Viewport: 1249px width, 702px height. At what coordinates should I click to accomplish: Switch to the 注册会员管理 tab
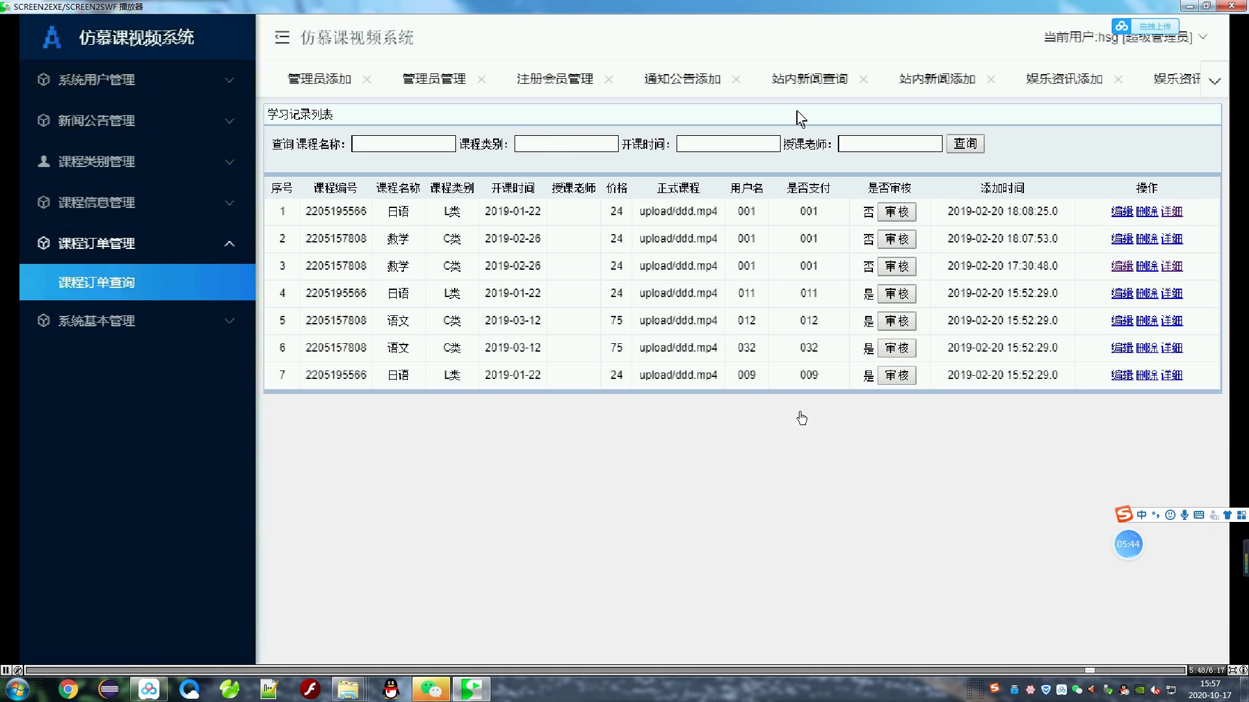555,79
